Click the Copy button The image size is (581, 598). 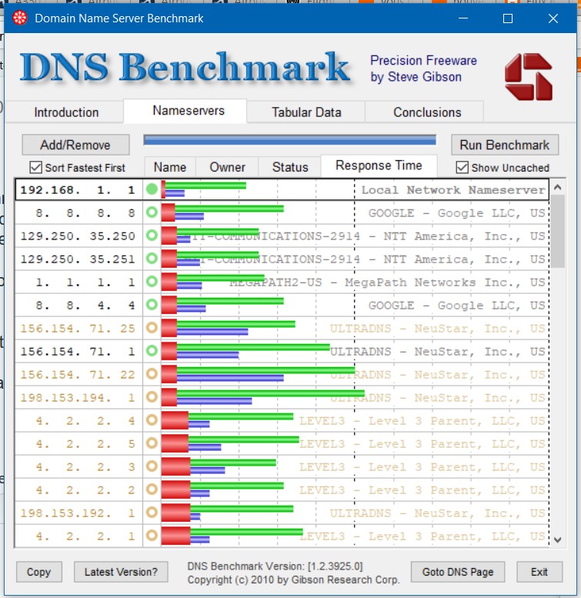point(39,572)
